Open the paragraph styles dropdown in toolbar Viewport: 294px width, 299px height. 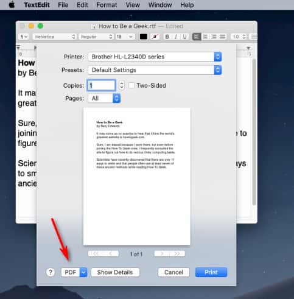point(24,37)
